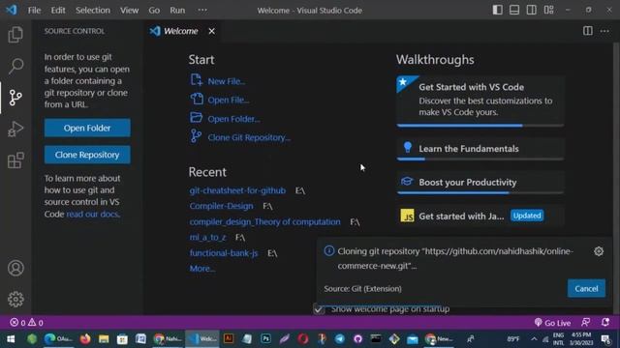Show hidden system tray icons chevron
620x348 pixels.
click(x=534, y=339)
